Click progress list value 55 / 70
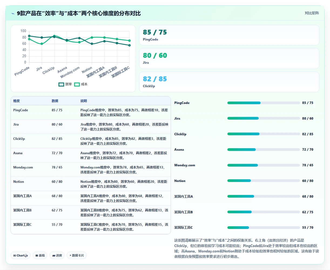This screenshot has height=270, width=330. 308,228
